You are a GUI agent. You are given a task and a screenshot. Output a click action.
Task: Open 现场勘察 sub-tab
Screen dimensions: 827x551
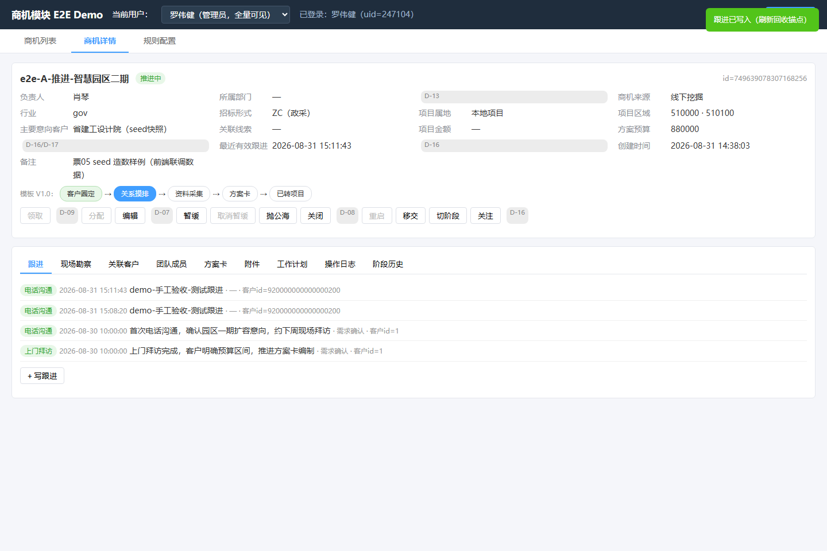[76, 264]
